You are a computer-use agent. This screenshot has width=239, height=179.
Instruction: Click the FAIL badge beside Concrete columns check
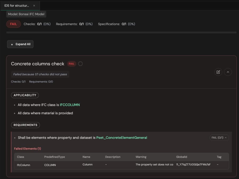coord(71,64)
